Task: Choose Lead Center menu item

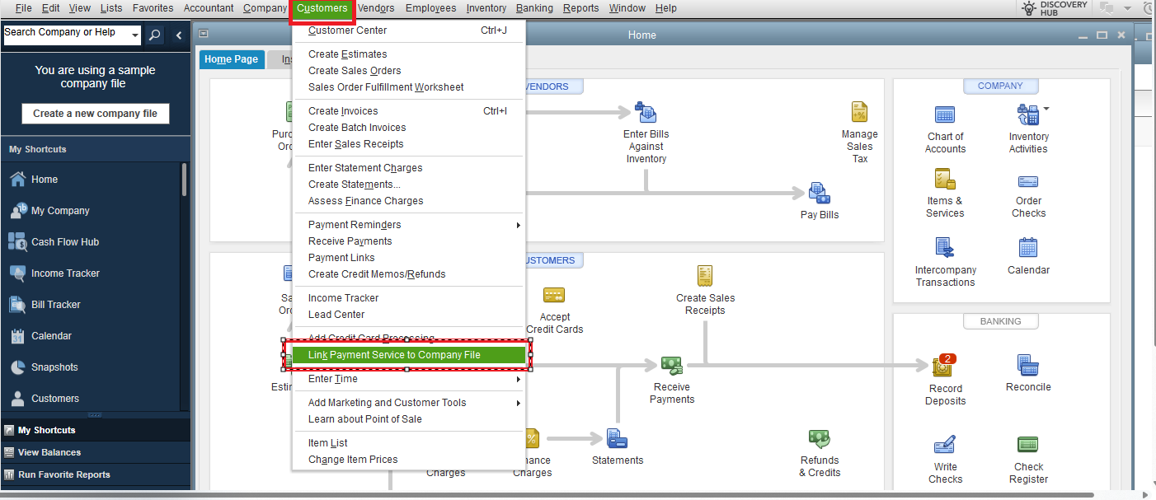Action: [409, 315]
